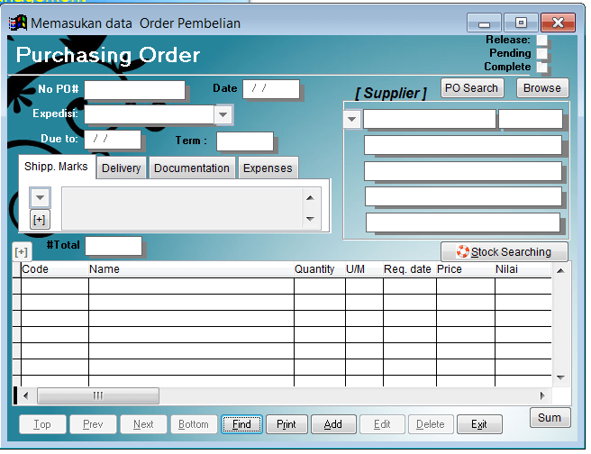Click the Code column header
The width and height of the screenshot is (591, 454).
[x=55, y=269]
